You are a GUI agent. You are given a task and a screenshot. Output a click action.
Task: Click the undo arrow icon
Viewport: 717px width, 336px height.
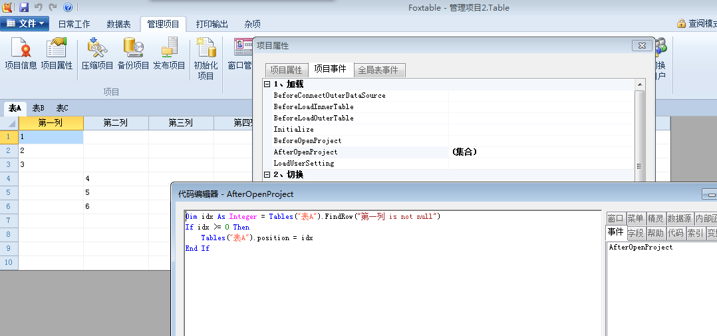tap(39, 7)
